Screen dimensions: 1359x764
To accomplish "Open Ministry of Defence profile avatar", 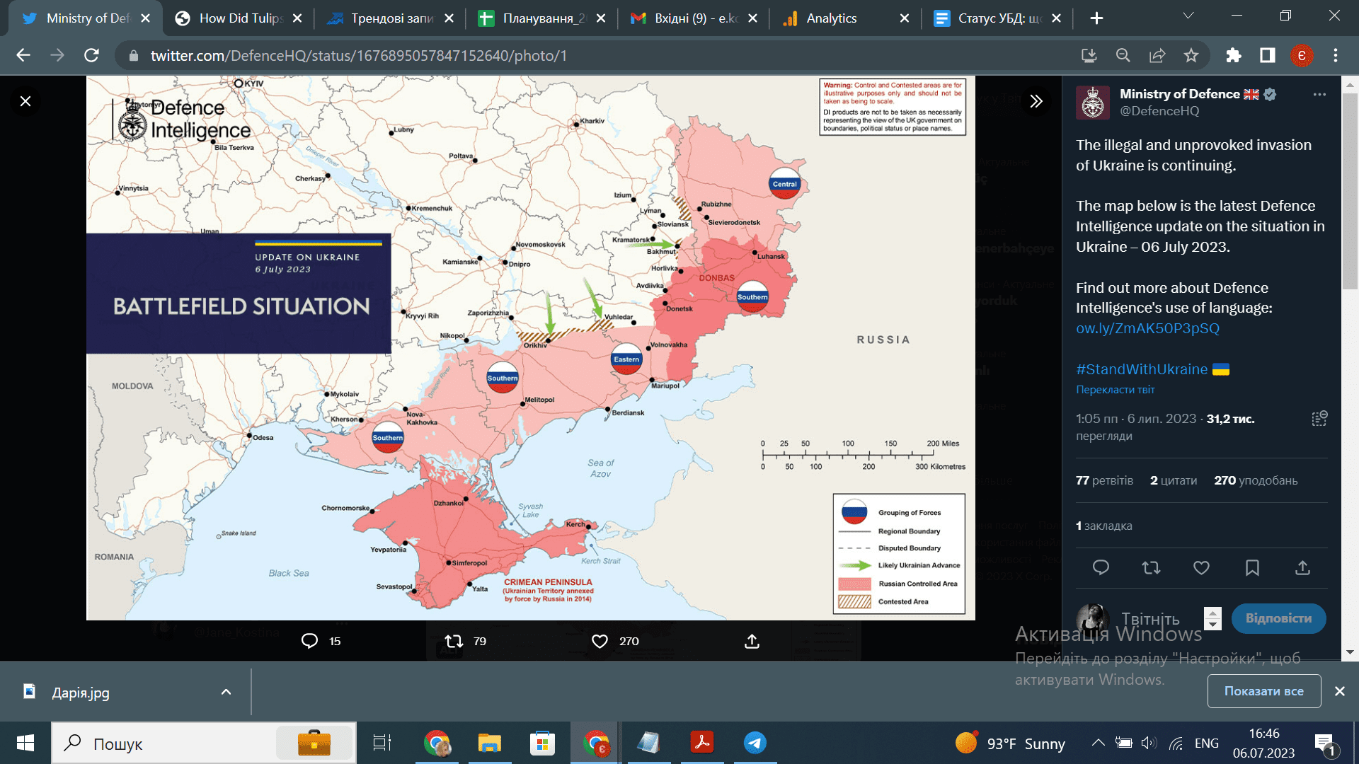I will pos(1093,103).
